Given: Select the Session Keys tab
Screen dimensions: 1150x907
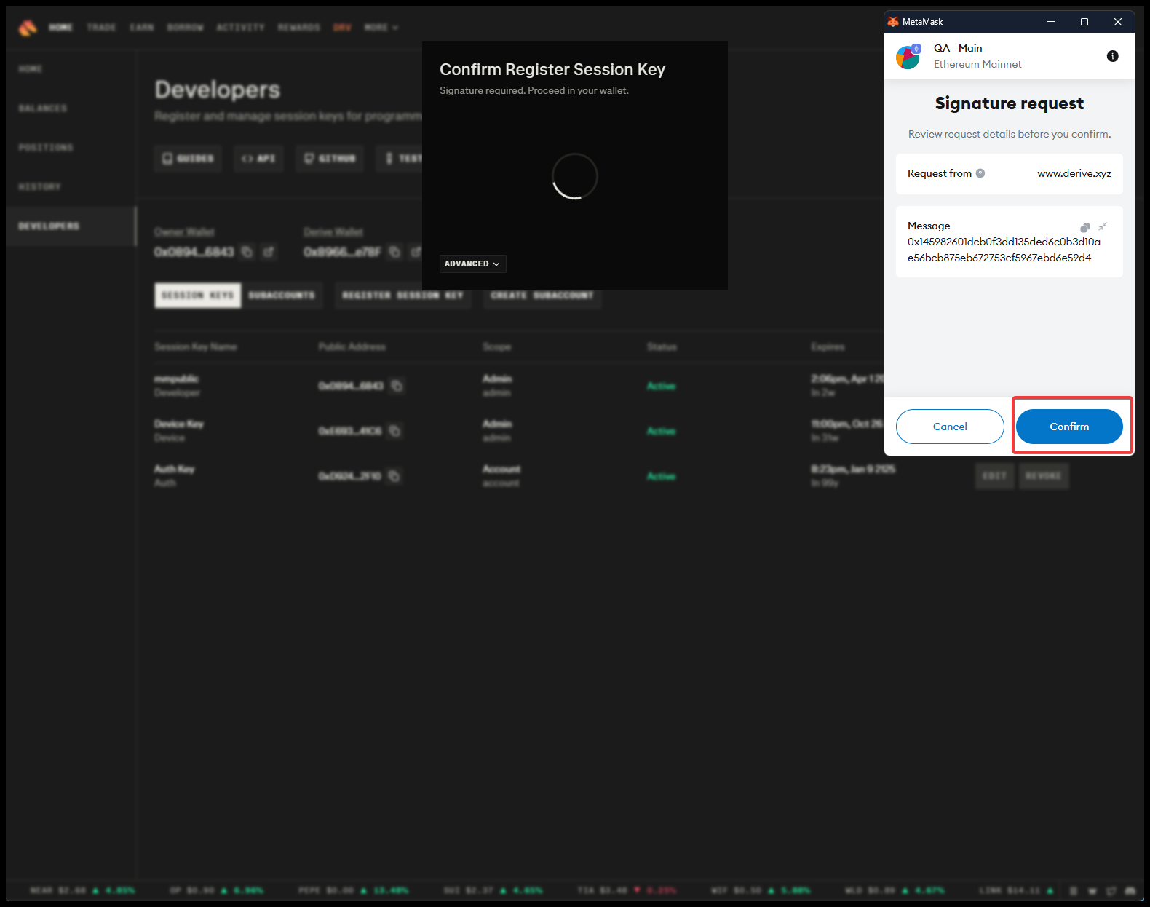Looking at the screenshot, I should [x=197, y=296].
